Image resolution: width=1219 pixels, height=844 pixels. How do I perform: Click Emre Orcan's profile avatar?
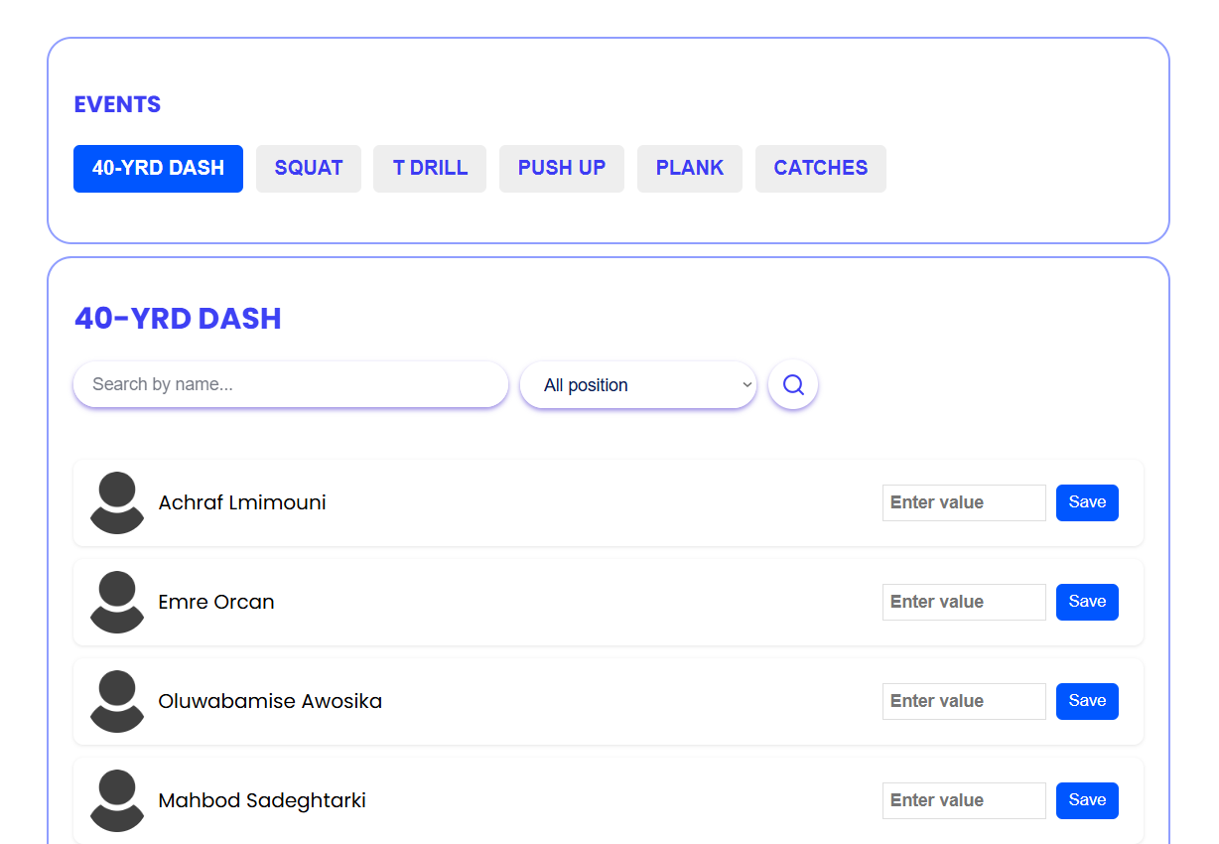click(117, 602)
